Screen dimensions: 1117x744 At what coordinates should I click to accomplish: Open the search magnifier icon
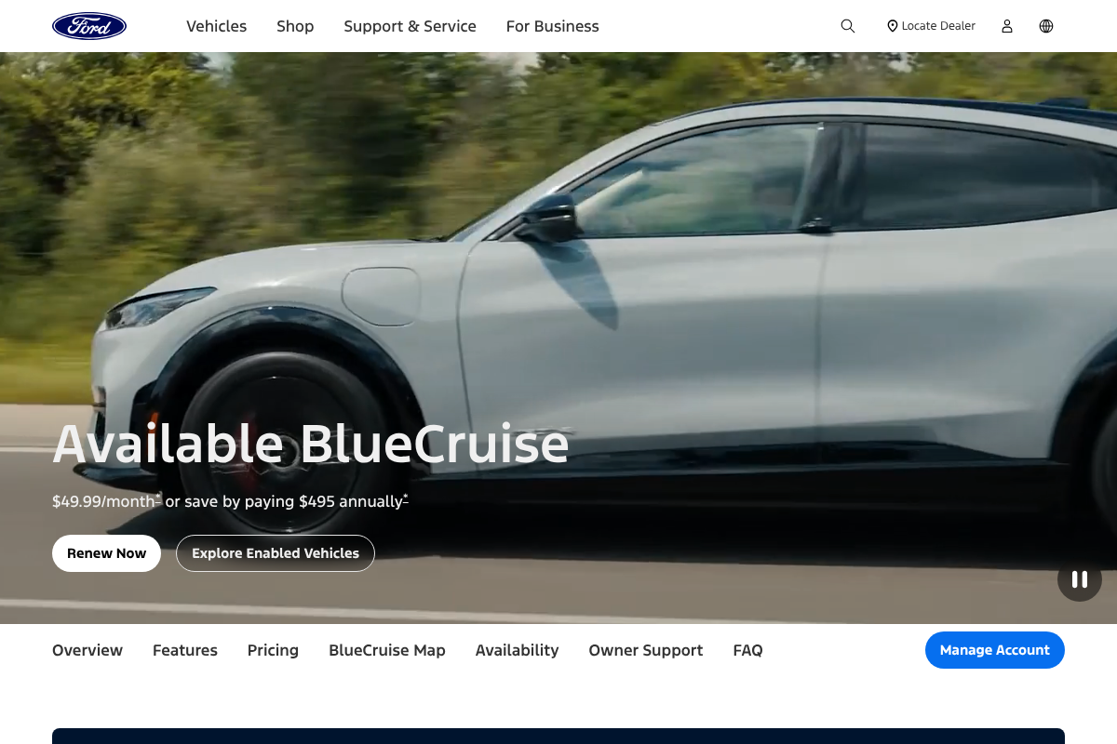pyautogui.click(x=847, y=26)
